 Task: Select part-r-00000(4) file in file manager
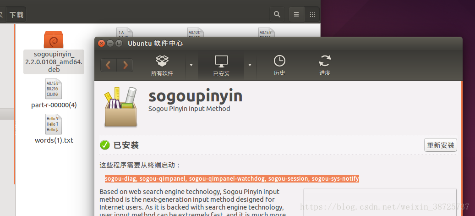54,94
